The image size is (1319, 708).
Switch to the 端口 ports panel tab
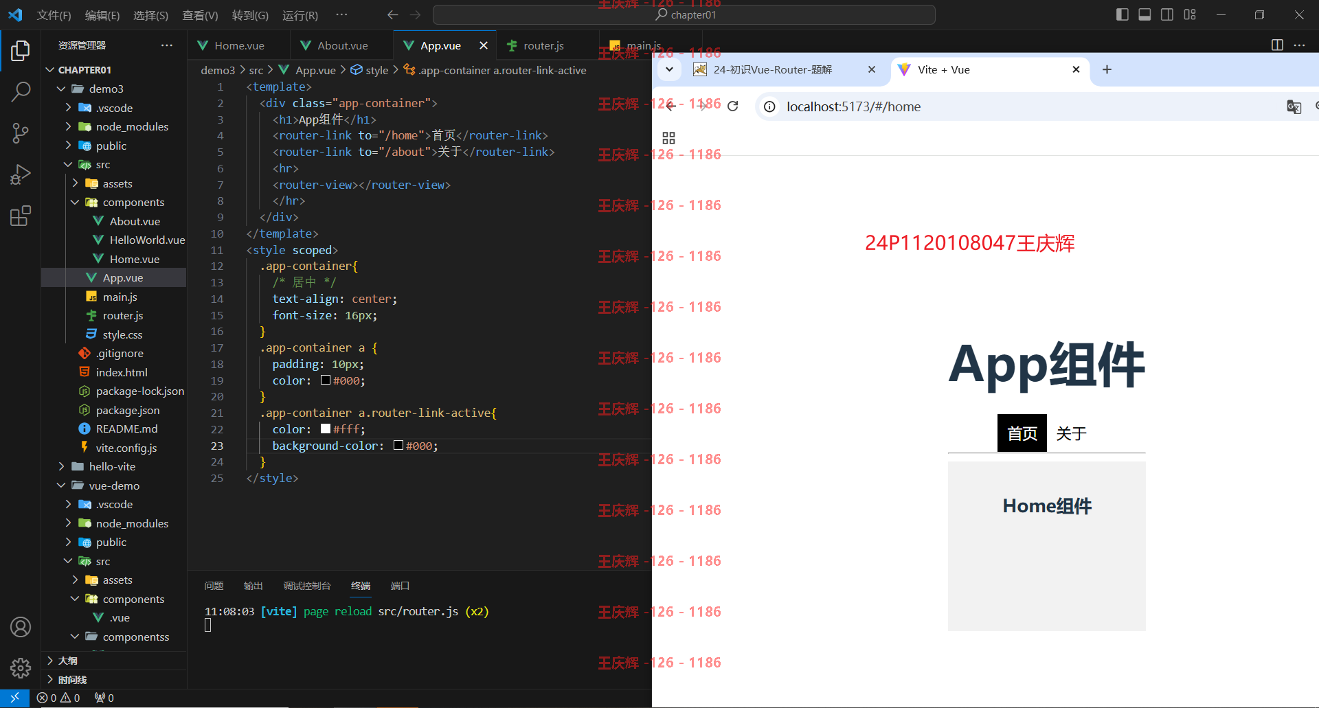tap(400, 586)
